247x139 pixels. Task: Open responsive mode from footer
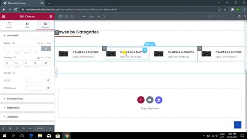click(24, 129)
